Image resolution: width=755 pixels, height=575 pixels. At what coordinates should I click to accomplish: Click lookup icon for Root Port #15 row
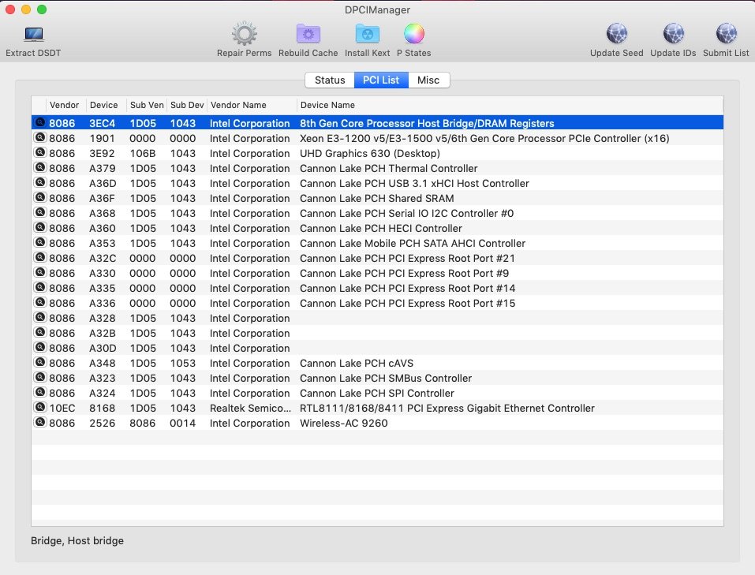[40, 302]
